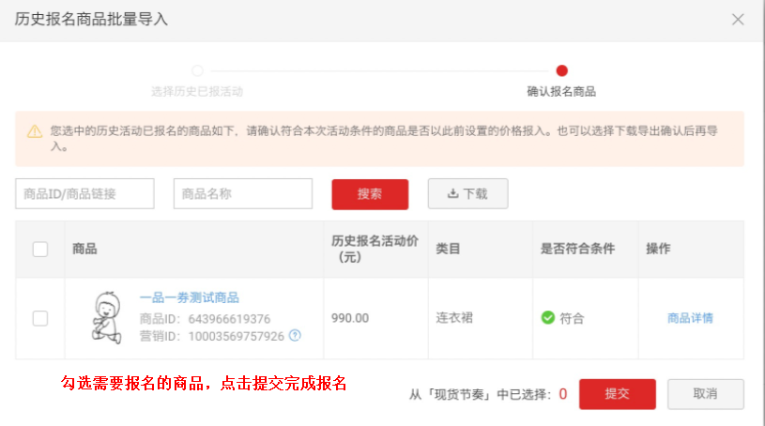Open the 一品一券测试商品 product link
765x426 pixels.
(189, 297)
